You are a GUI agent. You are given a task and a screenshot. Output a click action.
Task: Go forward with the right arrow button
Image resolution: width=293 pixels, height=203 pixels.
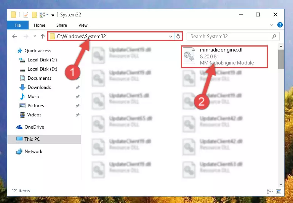pyautogui.click(x=26, y=36)
